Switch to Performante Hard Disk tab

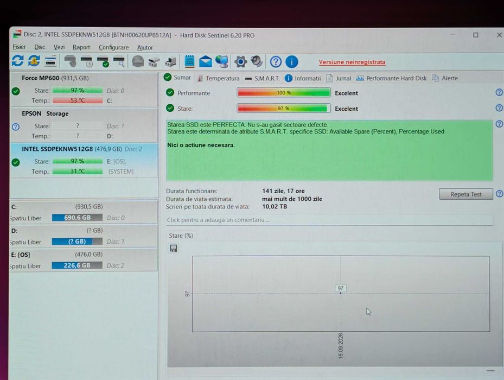[392, 78]
